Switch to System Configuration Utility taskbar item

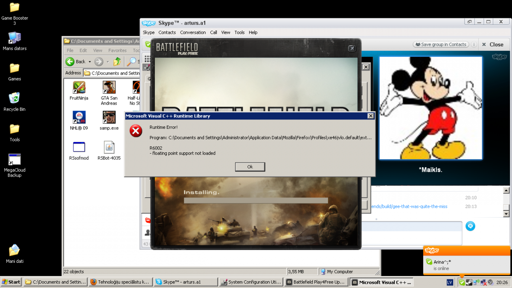click(250, 282)
